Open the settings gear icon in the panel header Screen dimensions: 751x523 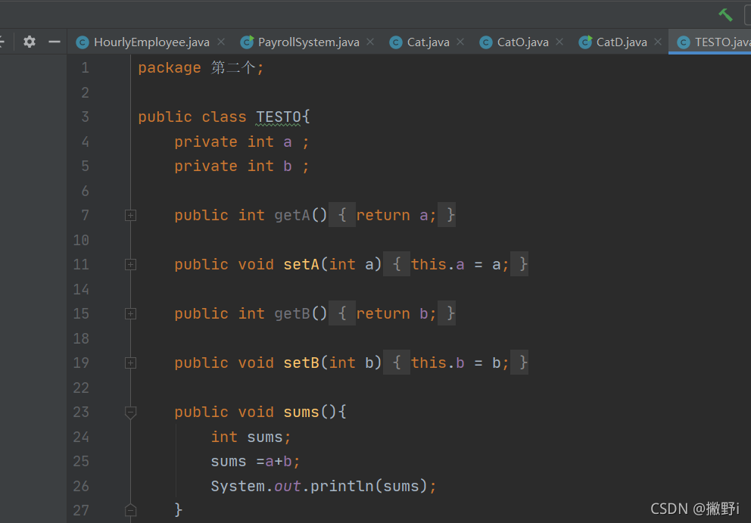pyautogui.click(x=30, y=42)
